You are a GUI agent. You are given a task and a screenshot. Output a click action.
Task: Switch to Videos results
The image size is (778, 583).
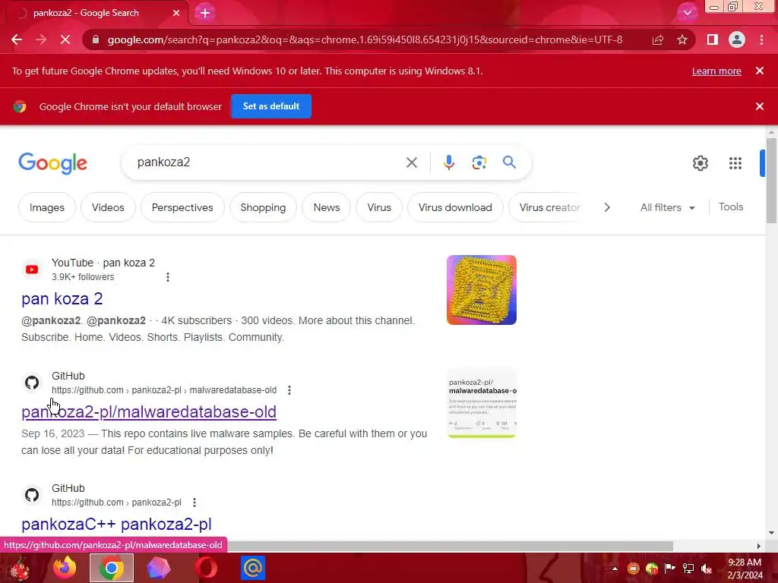[x=108, y=207]
